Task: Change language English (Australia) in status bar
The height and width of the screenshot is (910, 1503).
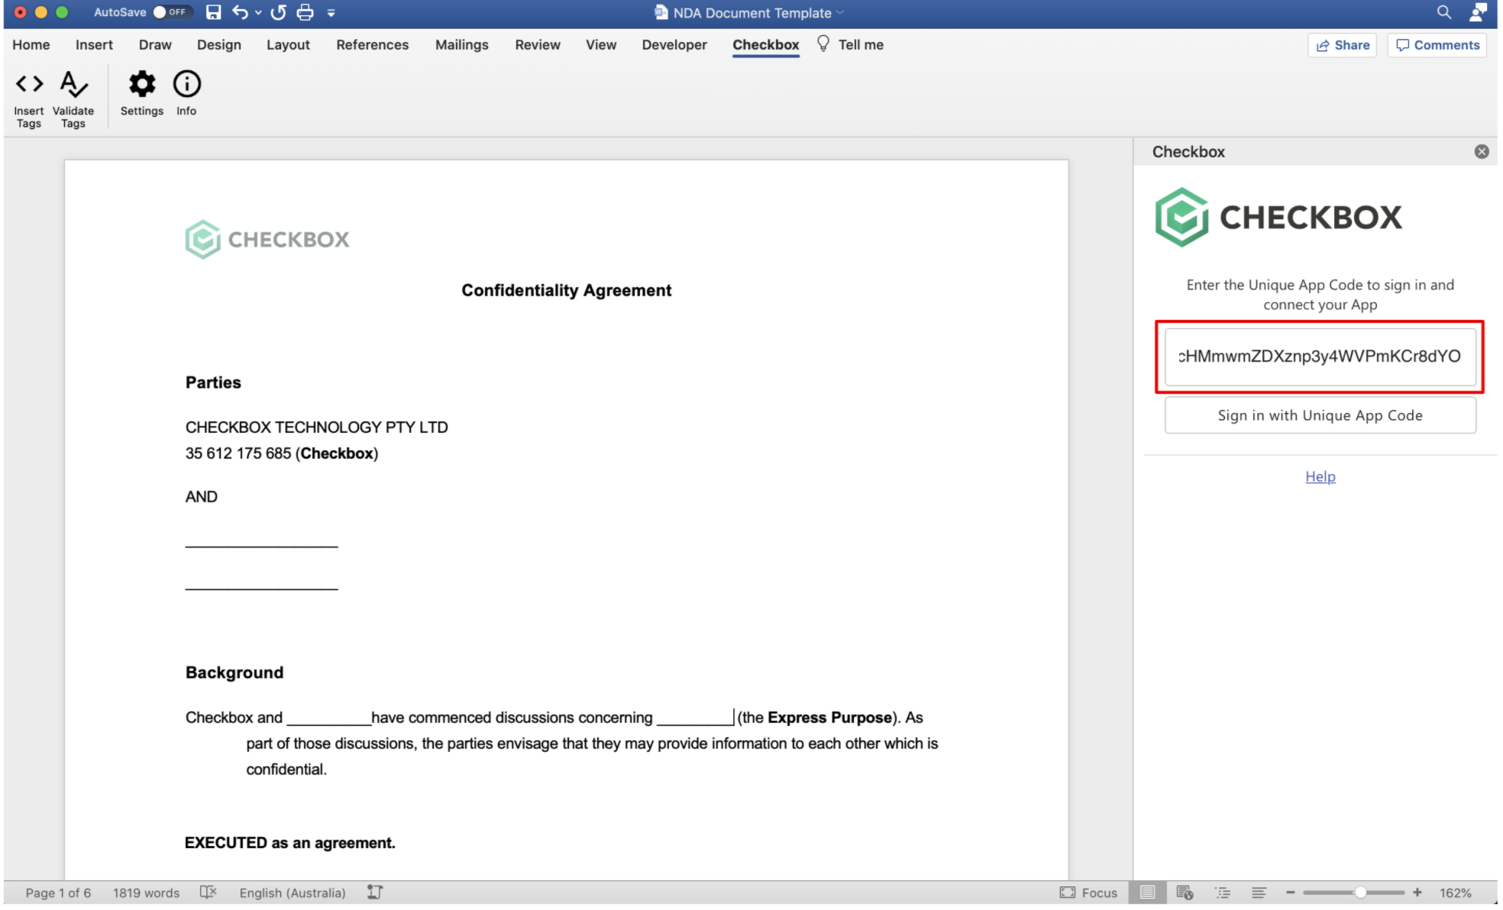Action: tap(293, 893)
